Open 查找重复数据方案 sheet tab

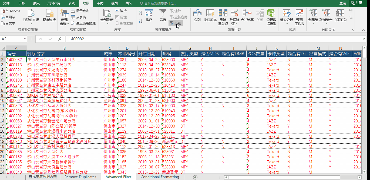pos(43,177)
